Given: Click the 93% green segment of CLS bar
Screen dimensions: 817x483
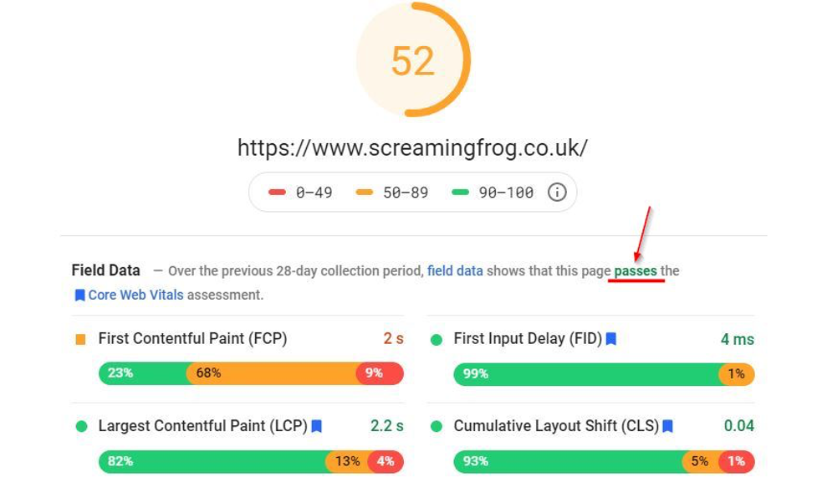Looking at the screenshot, I should [569, 461].
